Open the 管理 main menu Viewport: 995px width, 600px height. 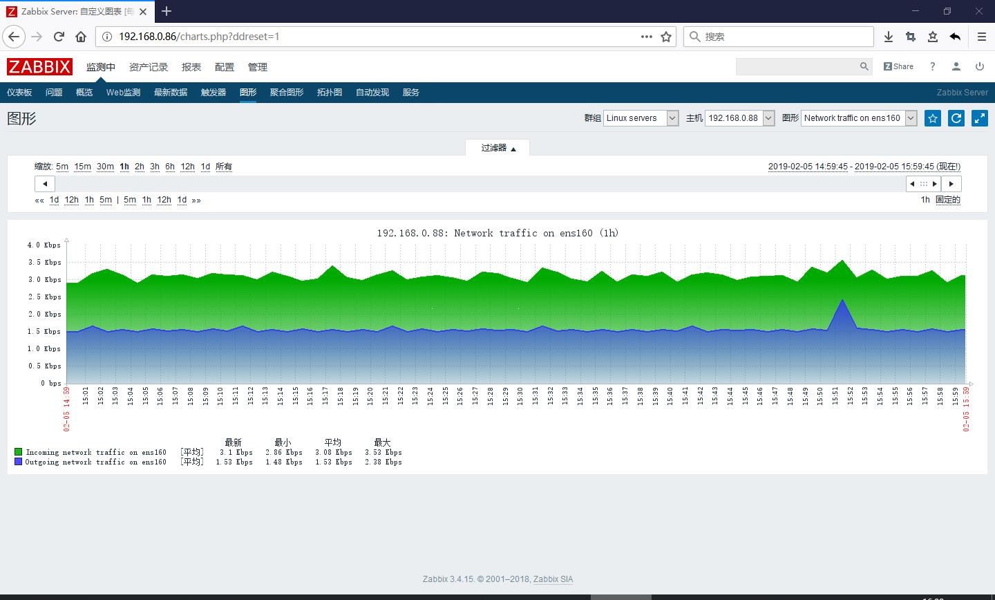click(x=258, y=67)
